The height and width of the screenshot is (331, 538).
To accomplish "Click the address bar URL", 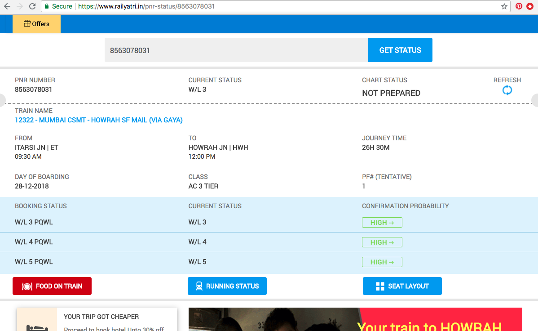I will 146,6.
